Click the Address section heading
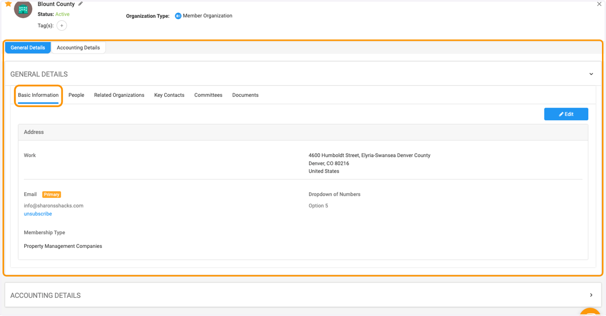The height and width of the screenshot is (316, 606). 34,132
